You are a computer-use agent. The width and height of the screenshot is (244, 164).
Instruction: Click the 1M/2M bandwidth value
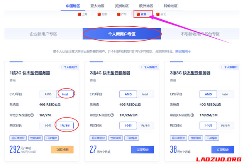45,115
